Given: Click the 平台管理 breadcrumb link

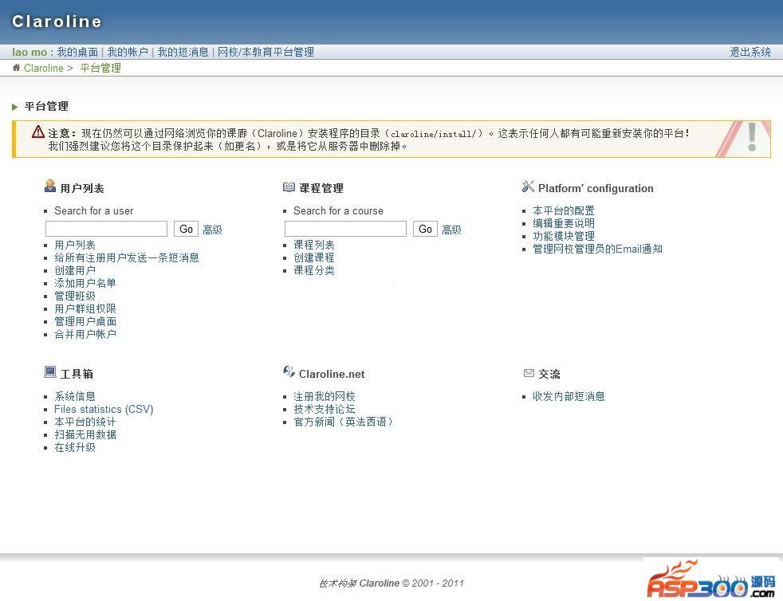Looking at the screenshot, I should (x=100, y=68).
